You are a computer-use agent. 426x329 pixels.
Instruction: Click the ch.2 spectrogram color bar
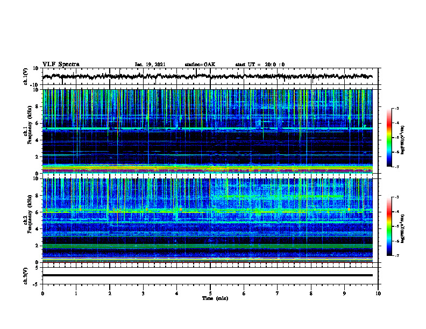[x=389, y=226]
